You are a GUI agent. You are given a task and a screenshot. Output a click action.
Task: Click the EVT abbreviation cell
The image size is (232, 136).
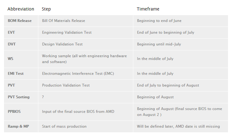(21, 32)
